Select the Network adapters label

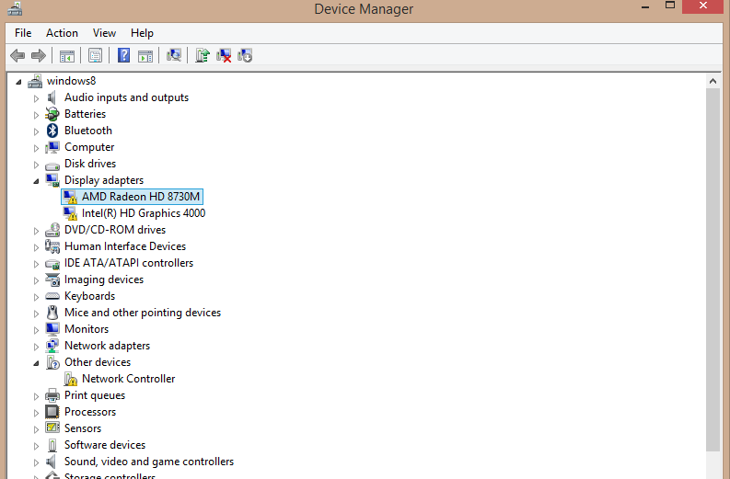(107, 346)
